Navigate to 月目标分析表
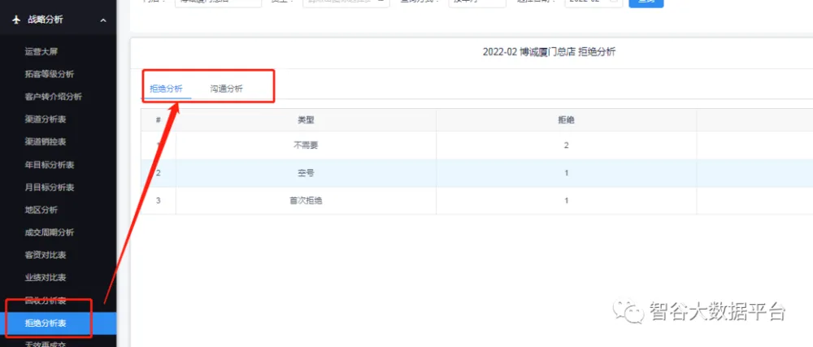This screenshot has width=813, height=347. pyautogui.click(x=49, y=188)
